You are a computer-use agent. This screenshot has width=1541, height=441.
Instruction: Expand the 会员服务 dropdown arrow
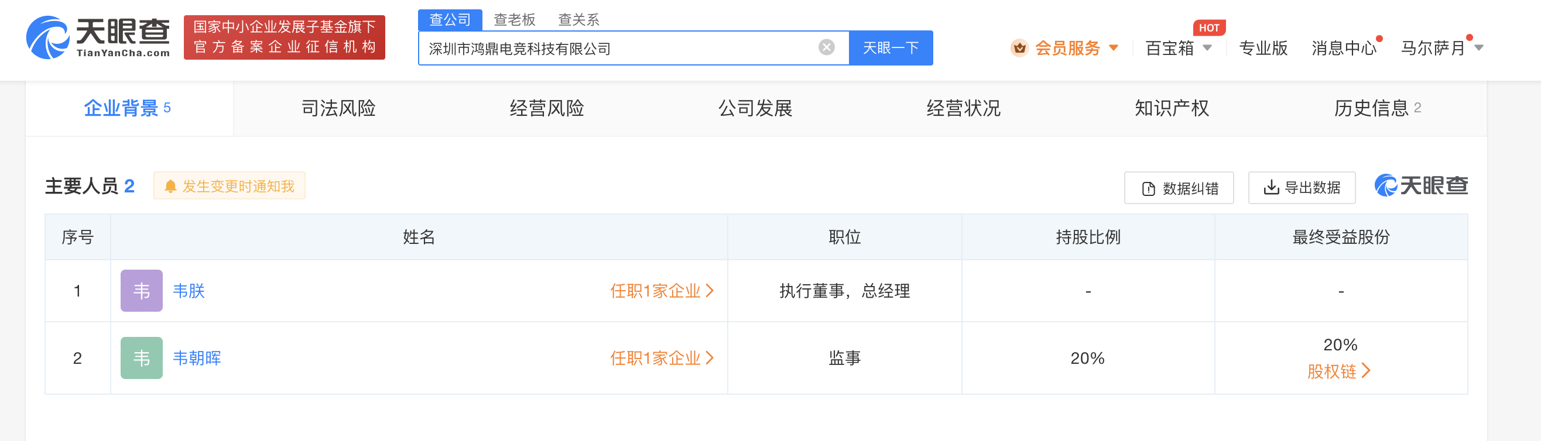click(x=1113, y=48)
